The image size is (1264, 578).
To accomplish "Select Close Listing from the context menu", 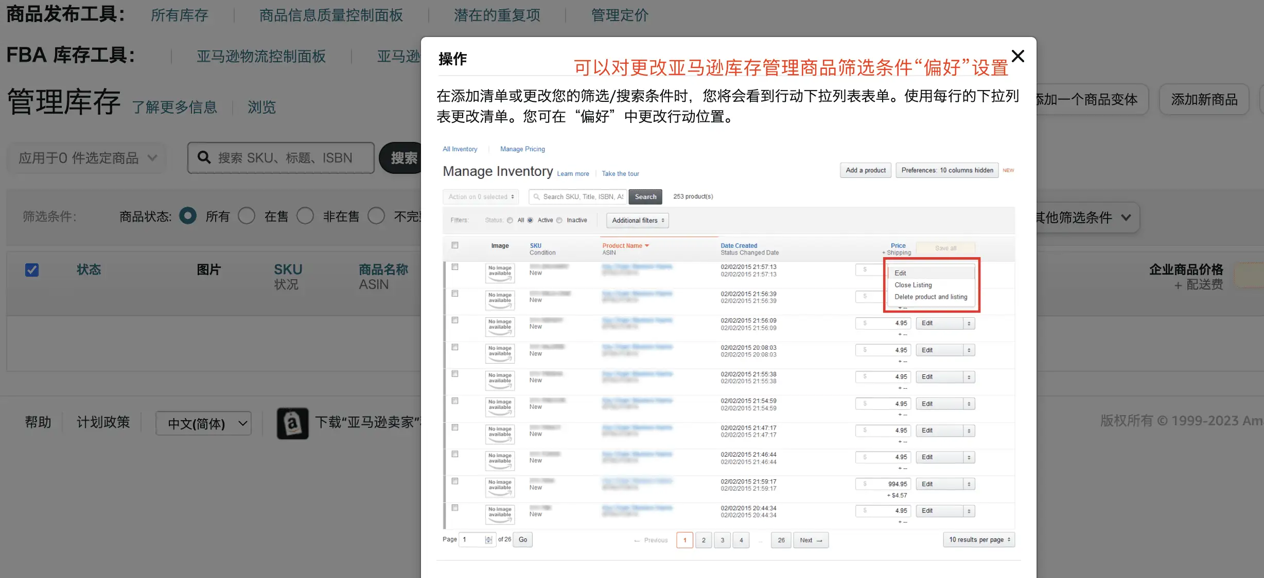I will pyautogui.click(x=913, y=284).
